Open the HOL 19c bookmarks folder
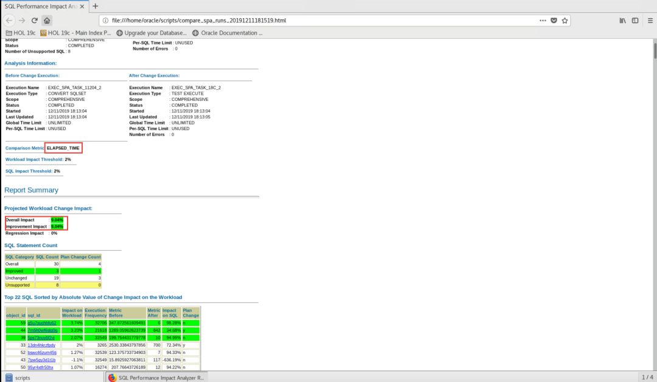This screenshot has width=657, height=382. tap(21, 33)
